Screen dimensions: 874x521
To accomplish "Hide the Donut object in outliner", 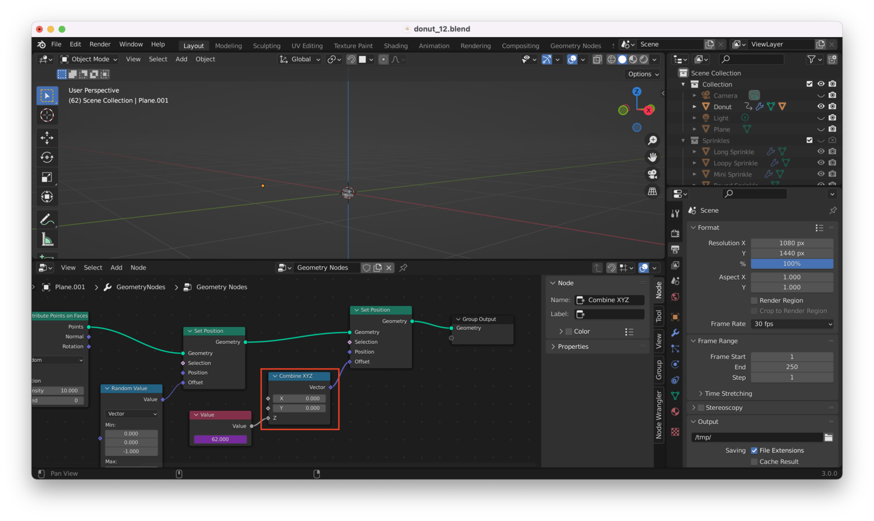I will [821, 106].
